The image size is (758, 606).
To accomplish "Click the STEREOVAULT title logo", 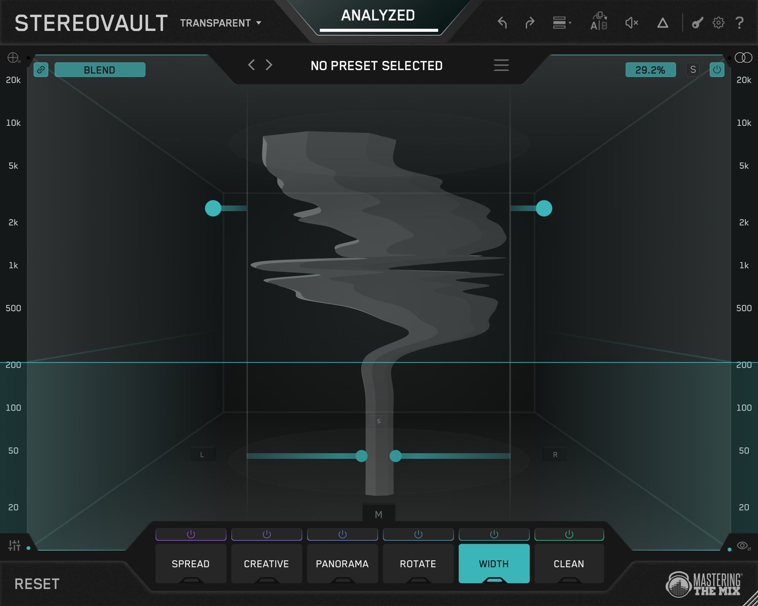I will (91, 23).
